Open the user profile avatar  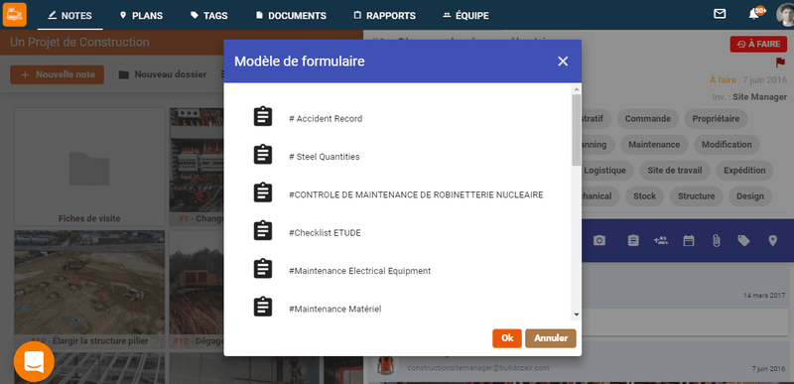(785, 14)
